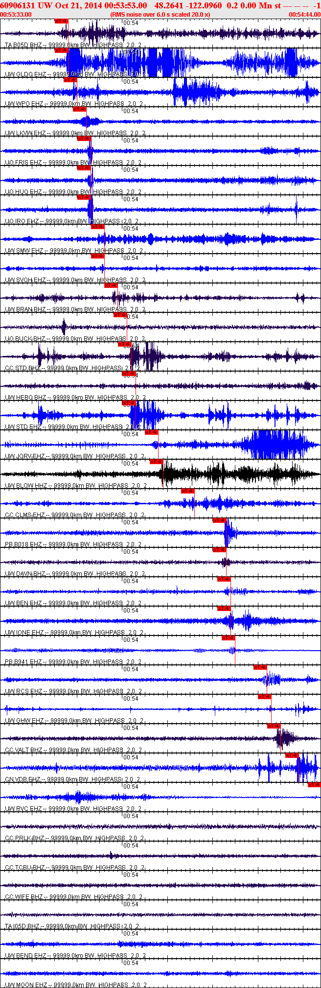Click the UW GHW EHZ station label

(74, 721)
